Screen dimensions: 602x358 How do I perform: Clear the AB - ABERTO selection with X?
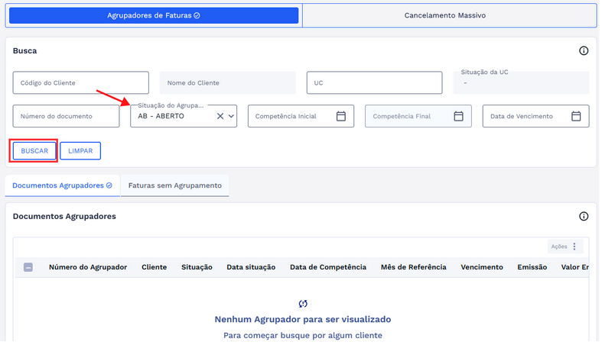pos(220,116)
